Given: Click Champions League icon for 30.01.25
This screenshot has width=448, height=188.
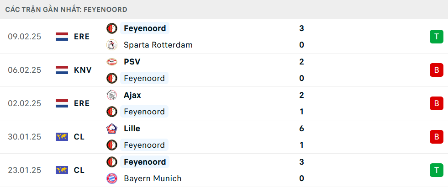Looking at the screenshot, I should pyautogui.click(x=62, y=137).
